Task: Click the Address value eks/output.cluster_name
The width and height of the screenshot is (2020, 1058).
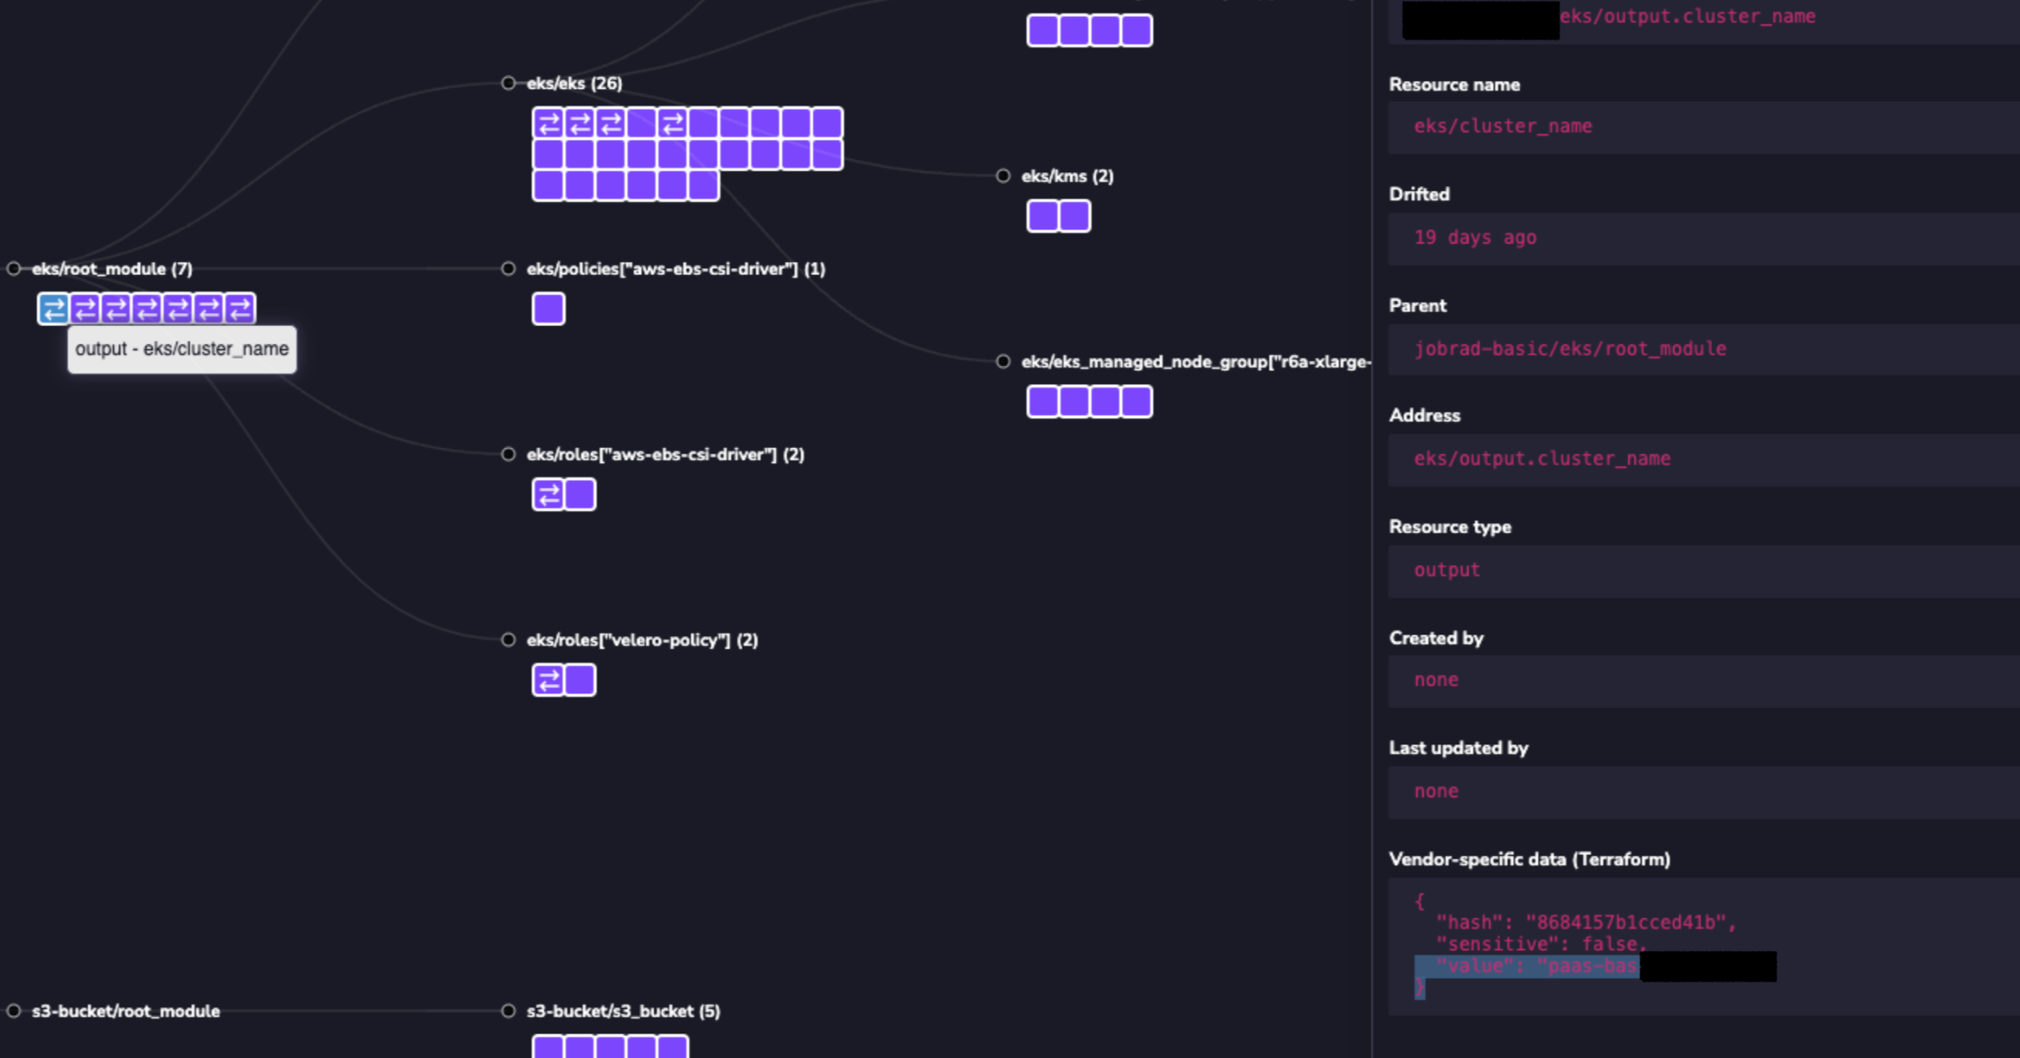Action: (x=1542, y=459)
